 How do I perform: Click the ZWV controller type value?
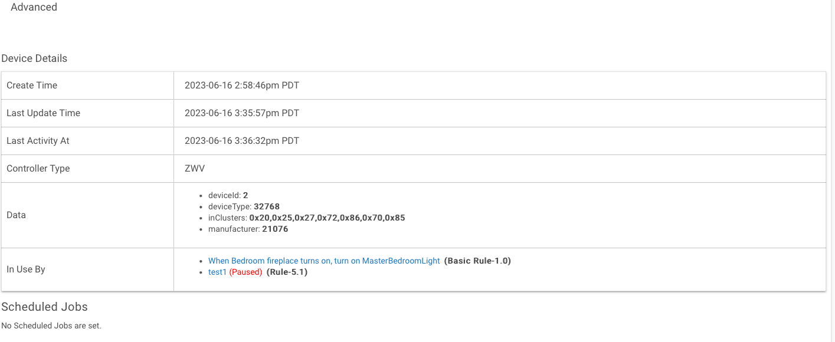[x=195, y=169]
